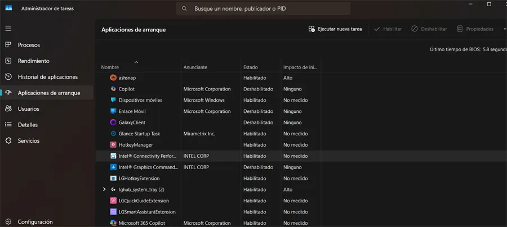Click the Detalles list icon

[8, 125]
